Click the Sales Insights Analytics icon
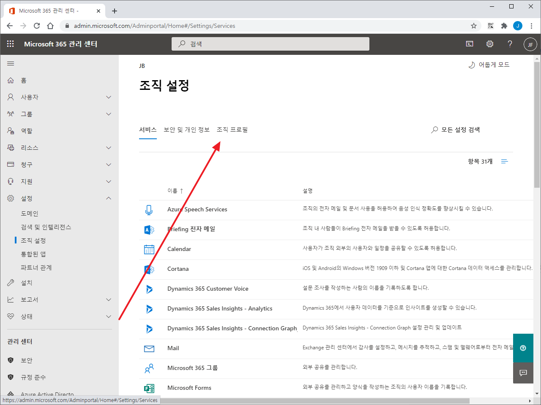Viewport: 541px width, 405px height. click(149, 309)
